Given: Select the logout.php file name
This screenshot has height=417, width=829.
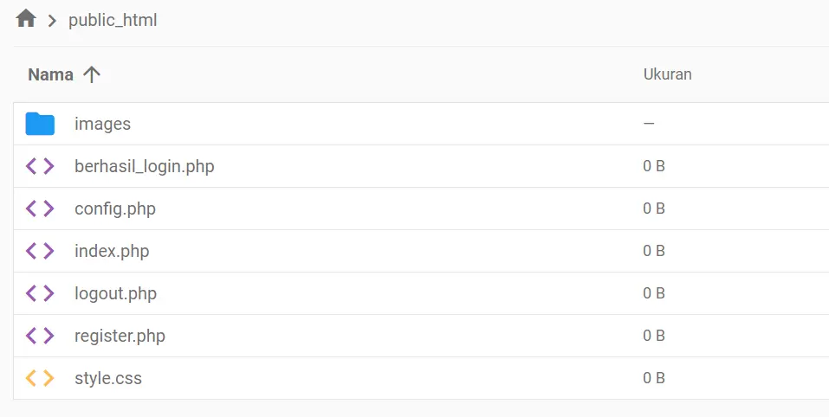Looking at the screenshot, I should [115, 293].
